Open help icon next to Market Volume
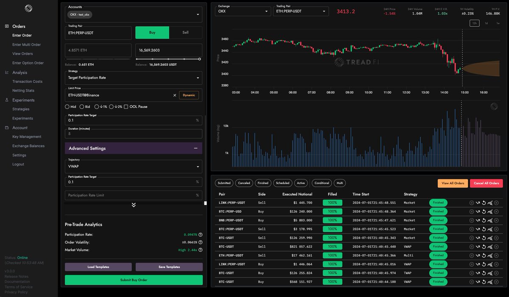This screenshot has width=509, height=297. click(x=200, y=250)
